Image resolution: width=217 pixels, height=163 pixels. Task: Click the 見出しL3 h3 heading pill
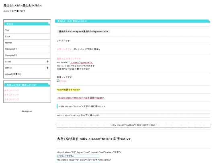84,32
